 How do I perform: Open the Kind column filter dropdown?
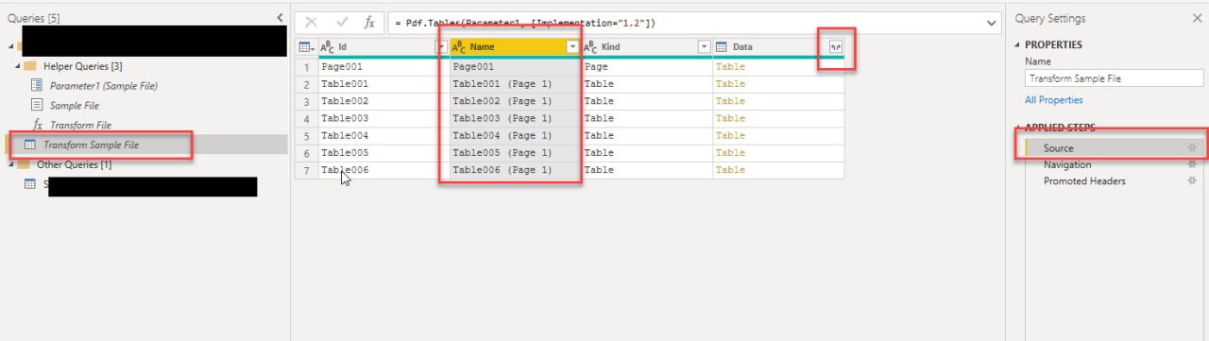tap(704, 46)
